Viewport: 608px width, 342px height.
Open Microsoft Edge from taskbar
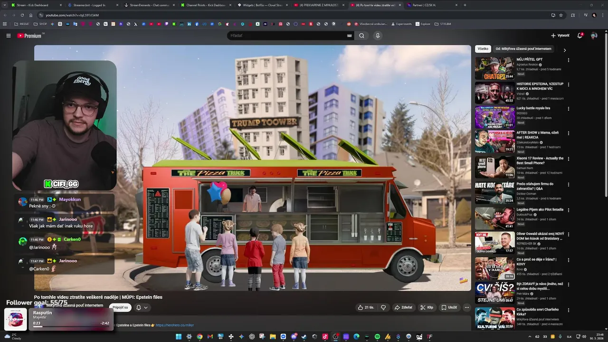tap(356, 337)
